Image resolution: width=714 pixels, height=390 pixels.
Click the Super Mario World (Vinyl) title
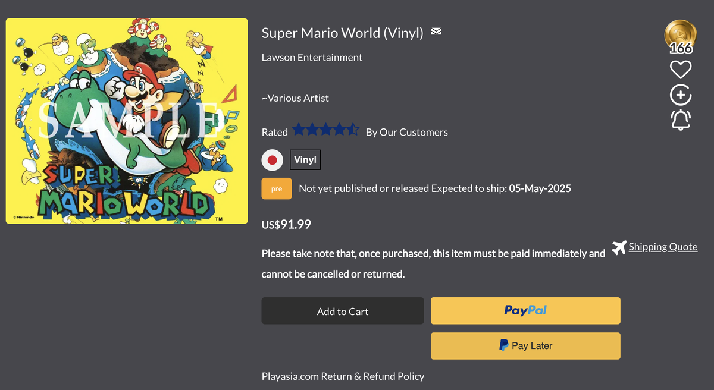tap(342, 33)
